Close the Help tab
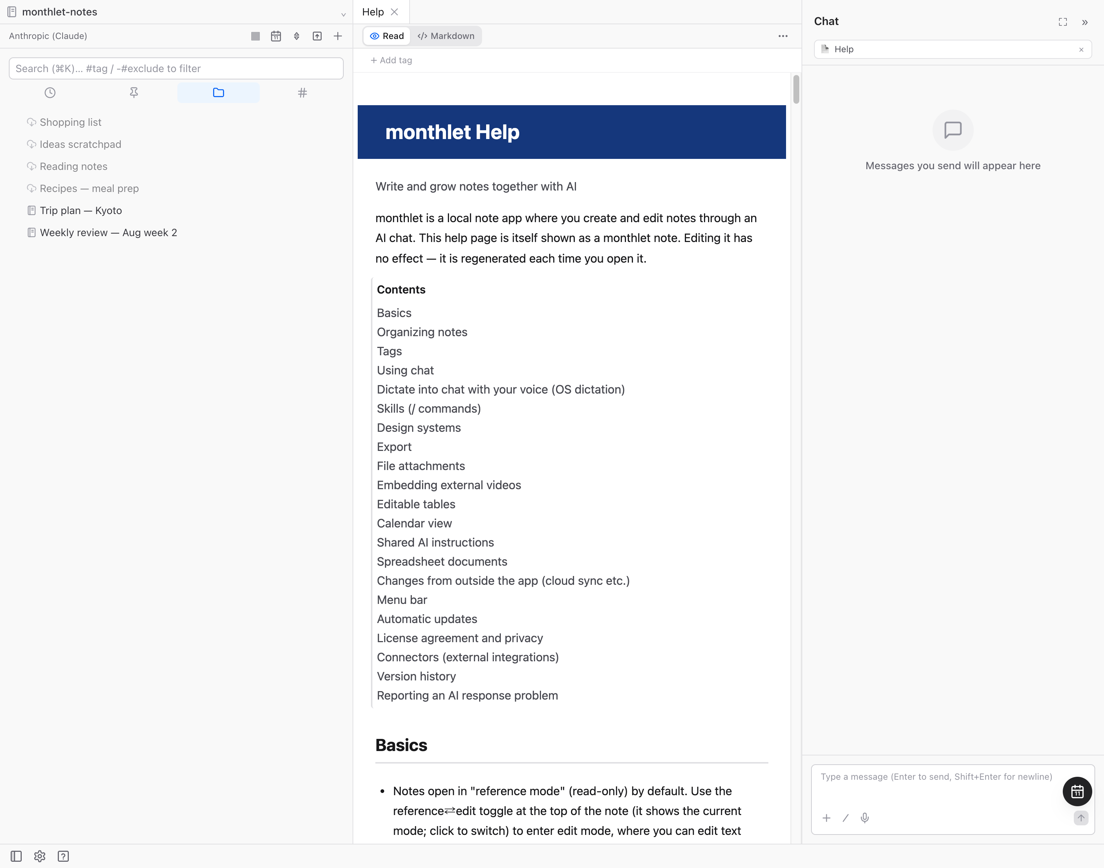 tap(394, 12)
